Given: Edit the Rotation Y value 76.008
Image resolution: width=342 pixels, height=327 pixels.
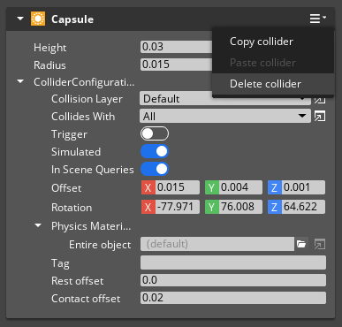Looking at the screenshot, I should pyautogui.click(x=240, y=207).
